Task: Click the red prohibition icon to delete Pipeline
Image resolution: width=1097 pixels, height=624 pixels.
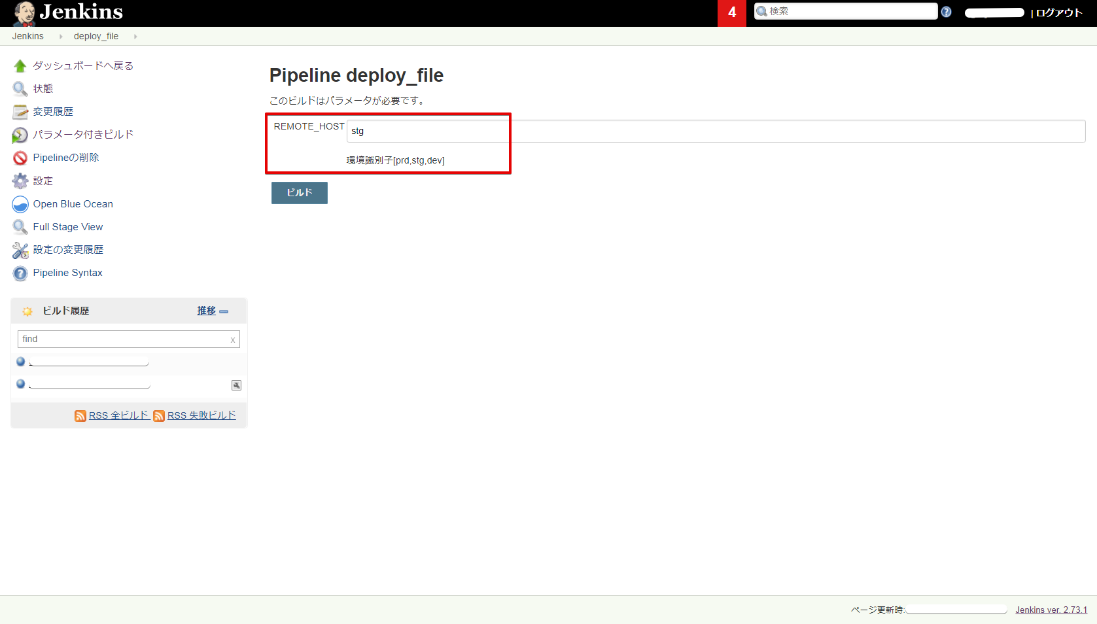Action: tap(20, 158)
